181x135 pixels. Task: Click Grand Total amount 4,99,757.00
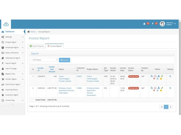pyautogui.click(x=52, y=100)
